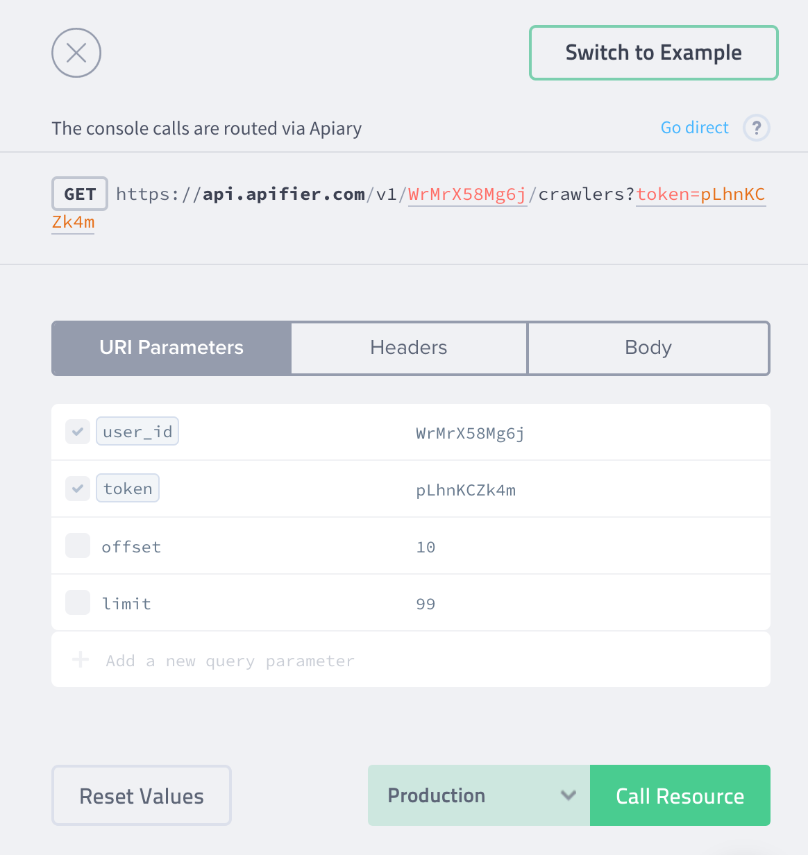Click the checkmark icon beside user_id

click(x=77, y=431)
